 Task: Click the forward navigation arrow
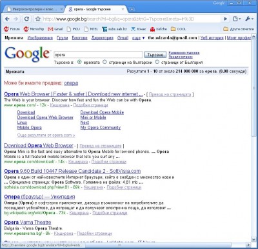(x=16, y=19)
